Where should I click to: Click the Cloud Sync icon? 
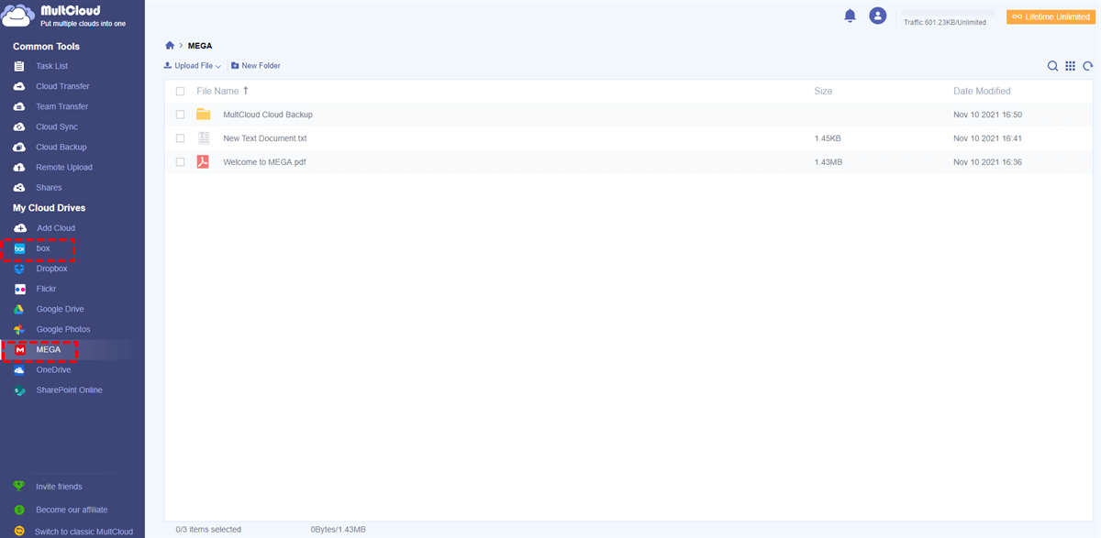click(19, 126)
